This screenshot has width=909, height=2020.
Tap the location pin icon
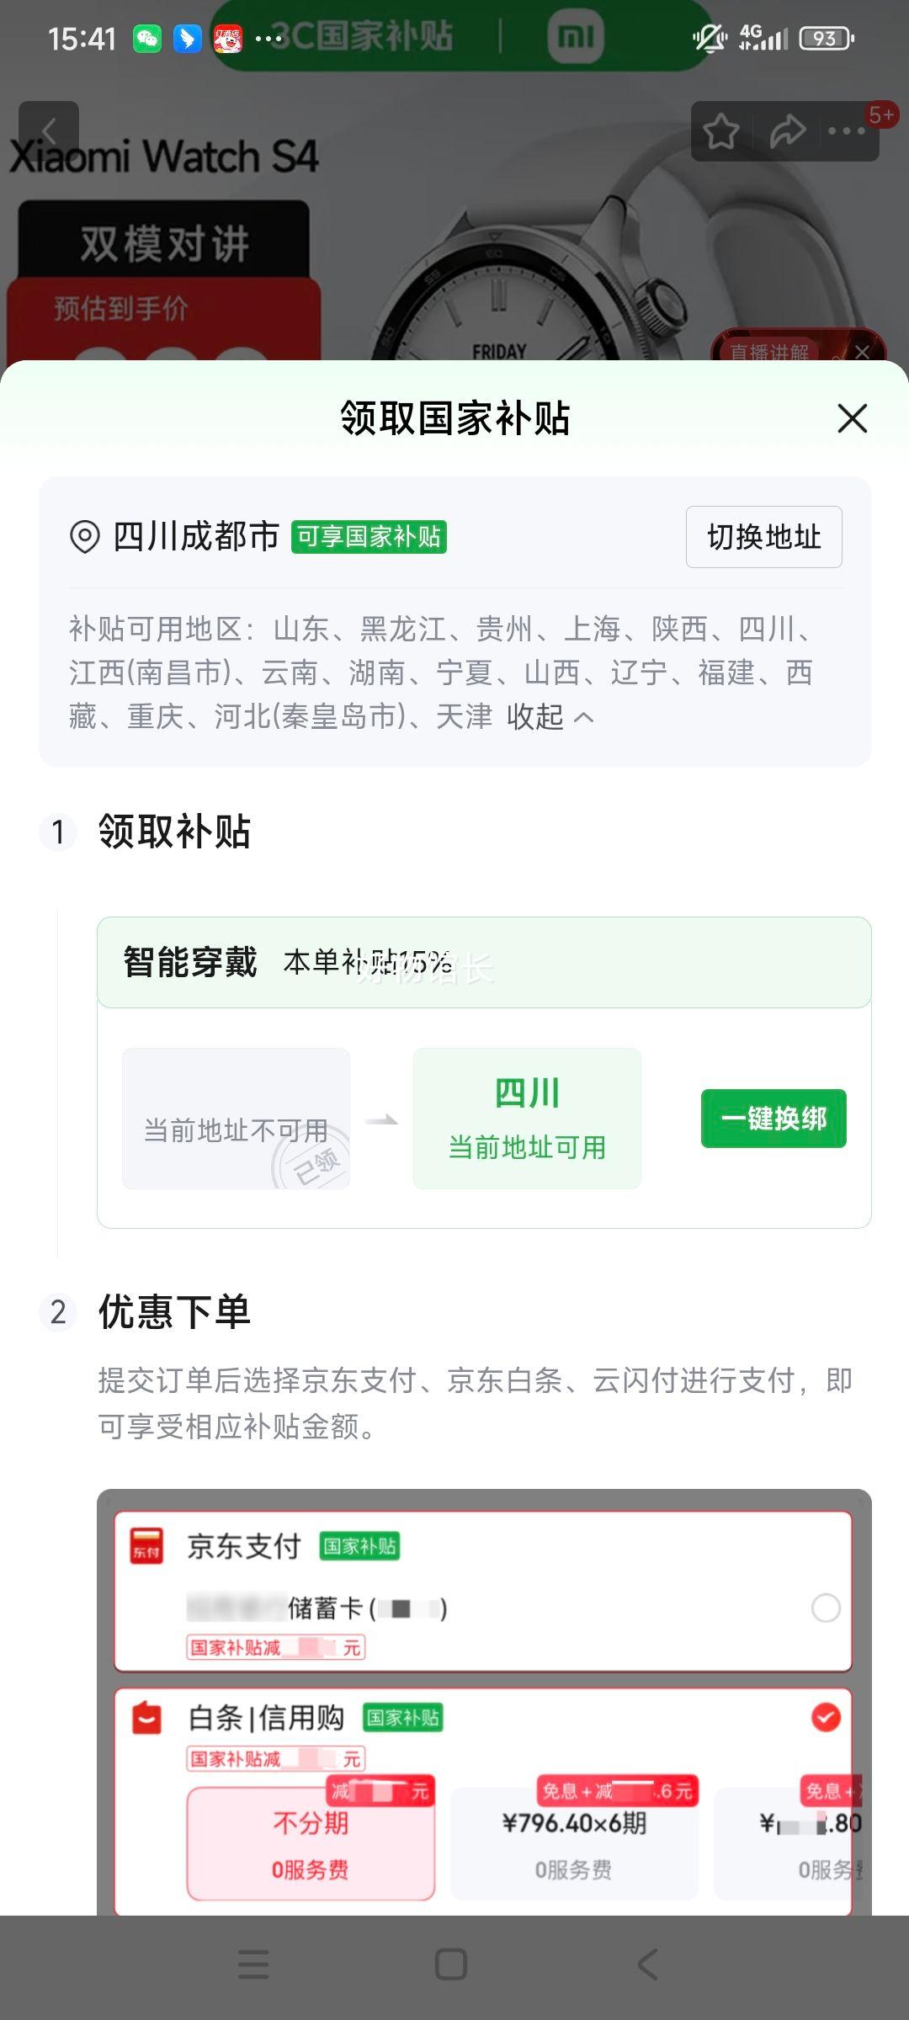coord(84,536)
